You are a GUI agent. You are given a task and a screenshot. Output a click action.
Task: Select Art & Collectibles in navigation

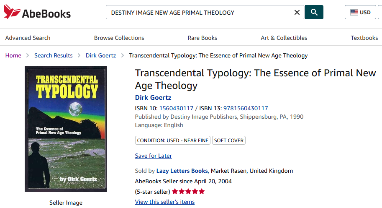[284, 38]
